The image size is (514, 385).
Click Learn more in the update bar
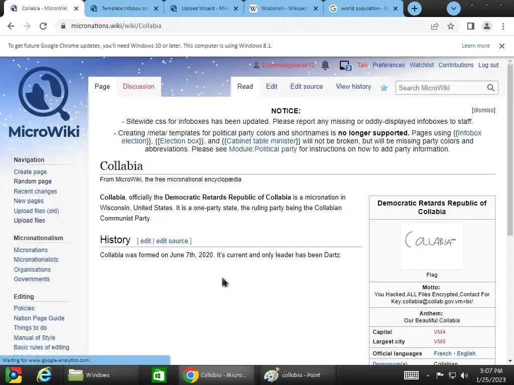[476, 46]
